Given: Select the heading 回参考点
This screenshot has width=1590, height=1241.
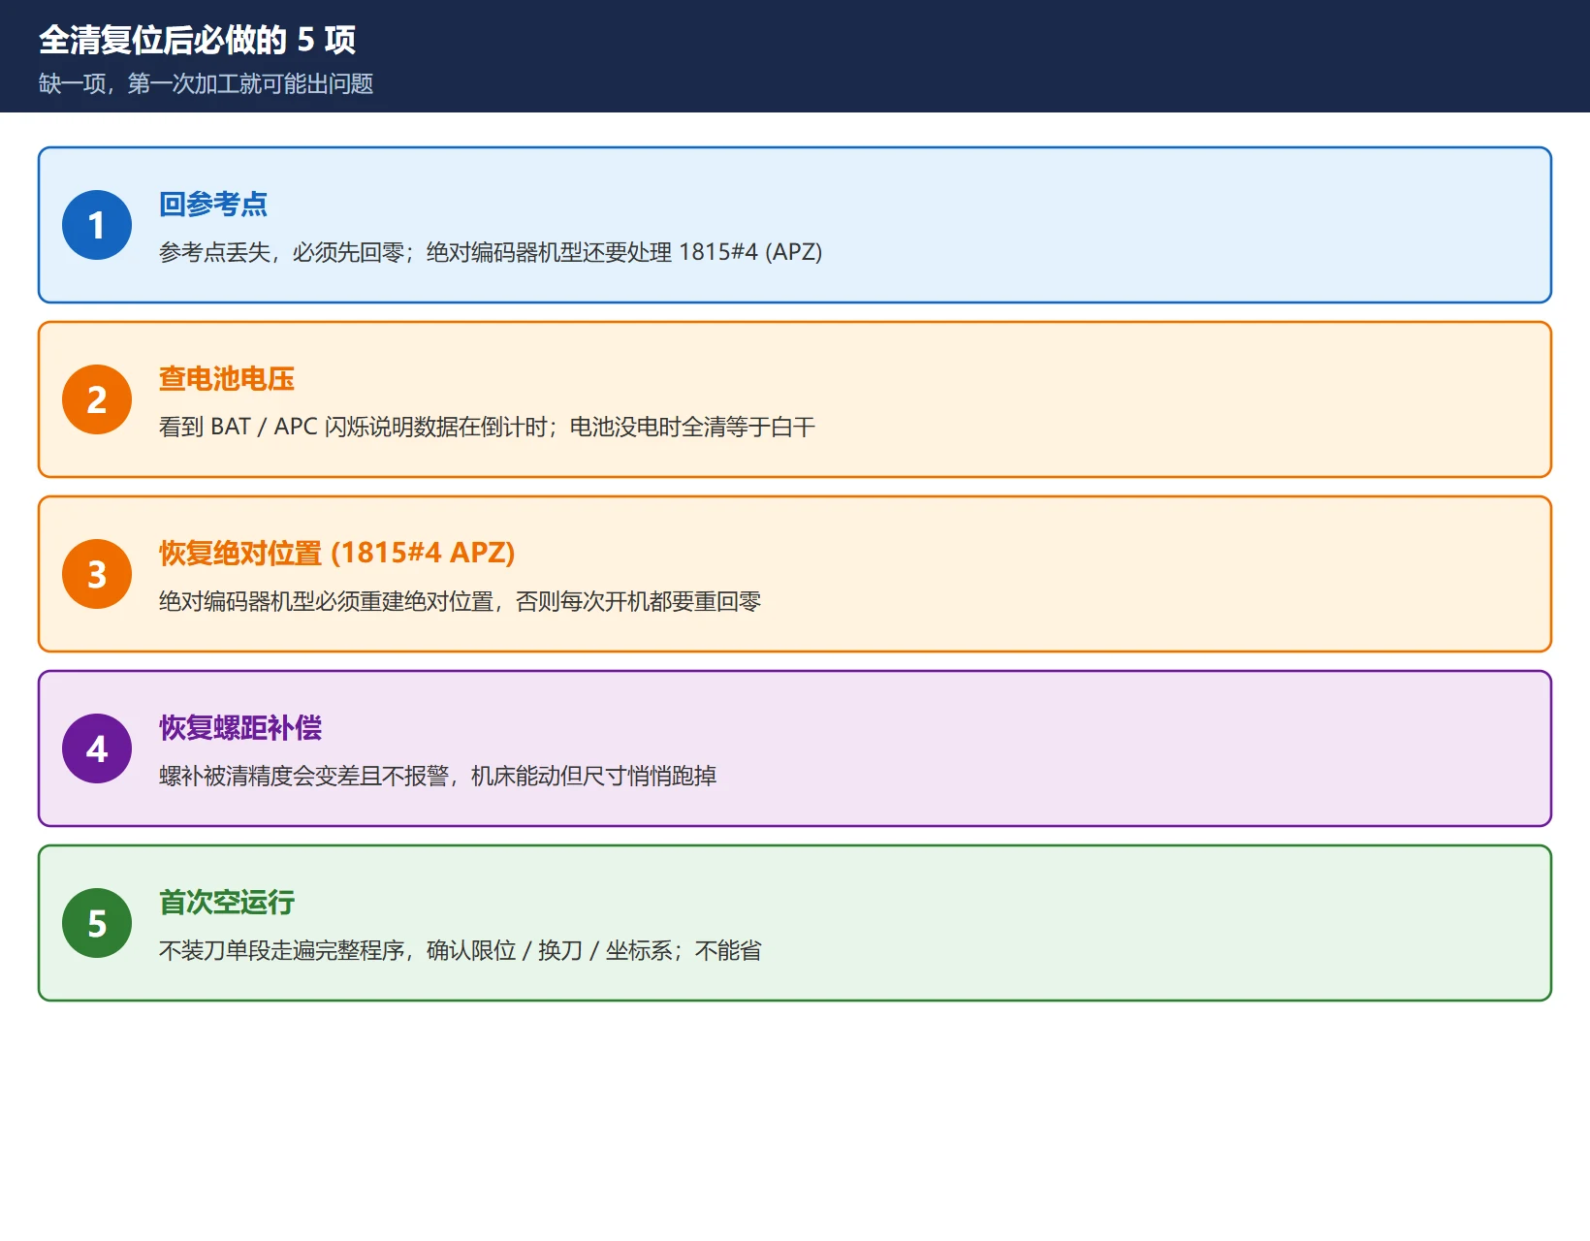Looking at the screenshot, I should click(x=213, y=205).
